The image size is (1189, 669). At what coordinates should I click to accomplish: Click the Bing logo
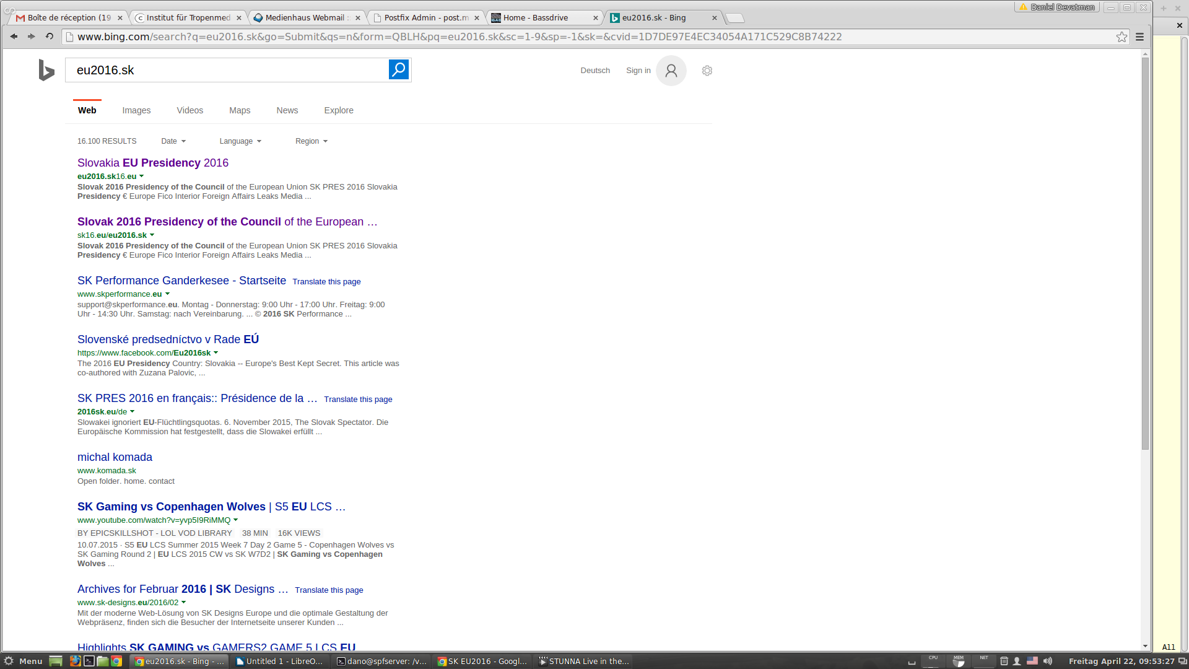coord(46,70)
